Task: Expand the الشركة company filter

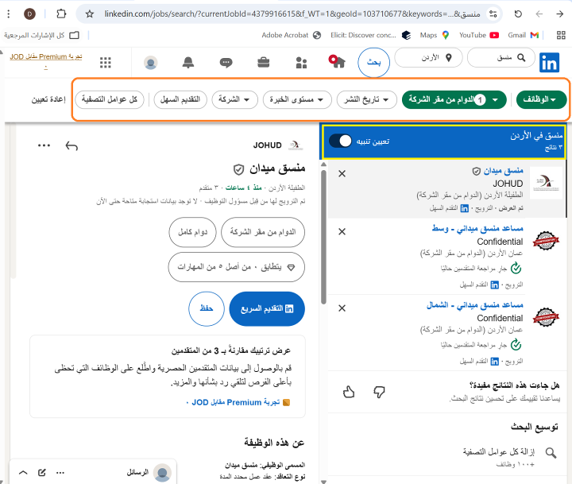Action: [234, 99]
